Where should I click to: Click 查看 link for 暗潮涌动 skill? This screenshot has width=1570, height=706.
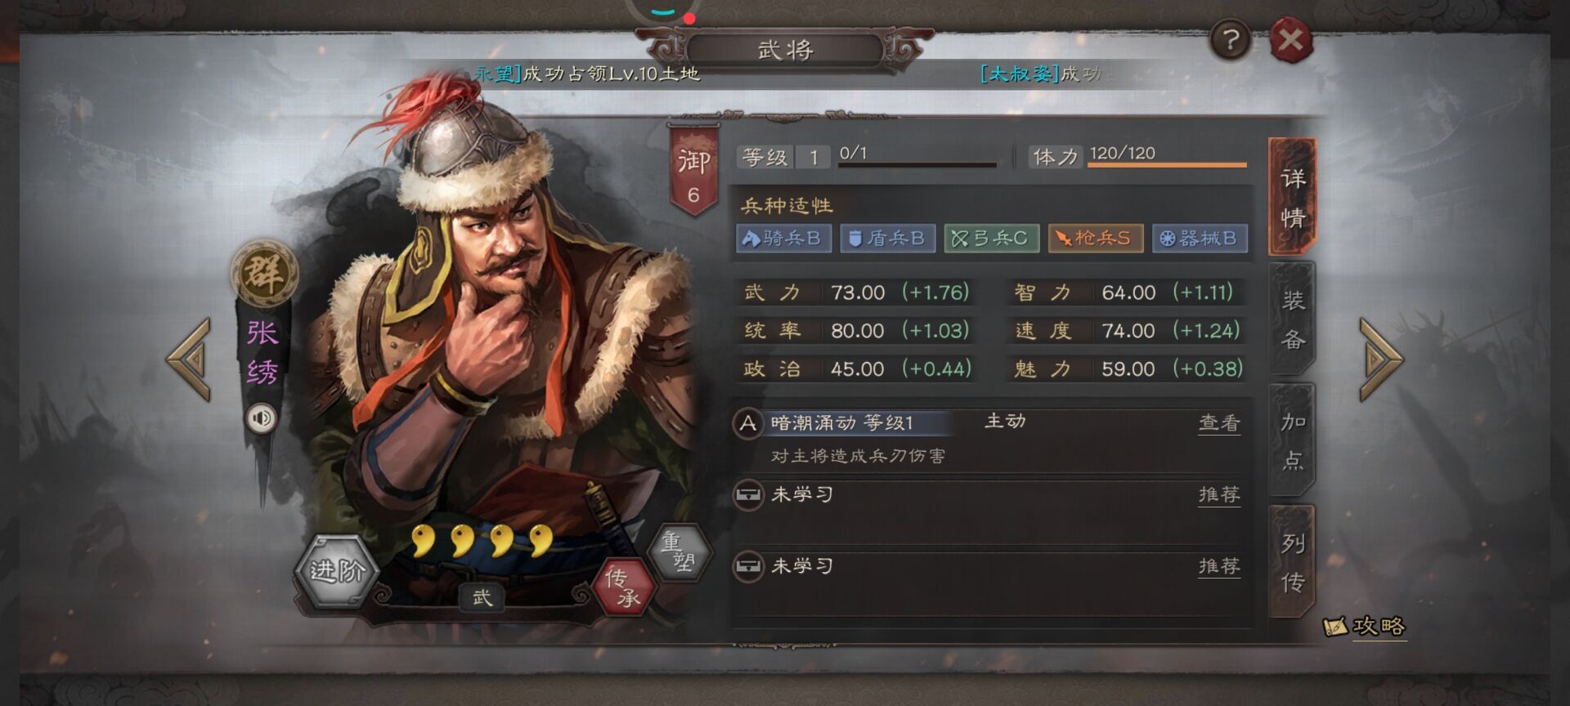(1219, 423)
